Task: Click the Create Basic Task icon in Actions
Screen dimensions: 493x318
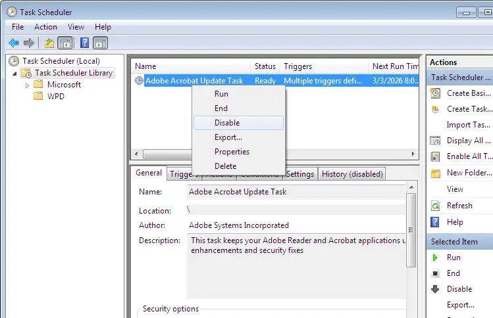Action: [435, 93]
